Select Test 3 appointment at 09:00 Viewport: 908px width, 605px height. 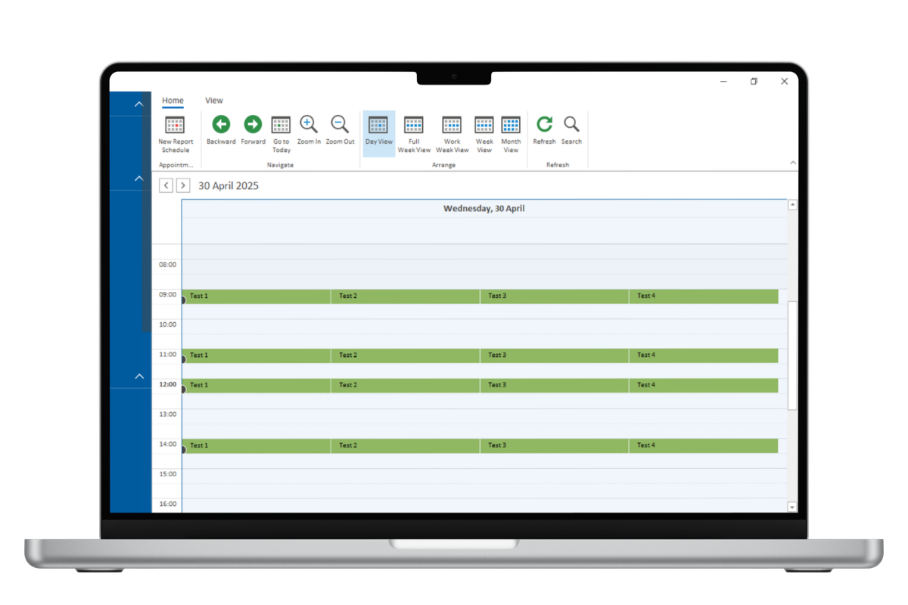pyautogui.click(x=555, y=296)
